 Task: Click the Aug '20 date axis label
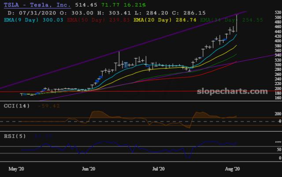click(232, 169)
